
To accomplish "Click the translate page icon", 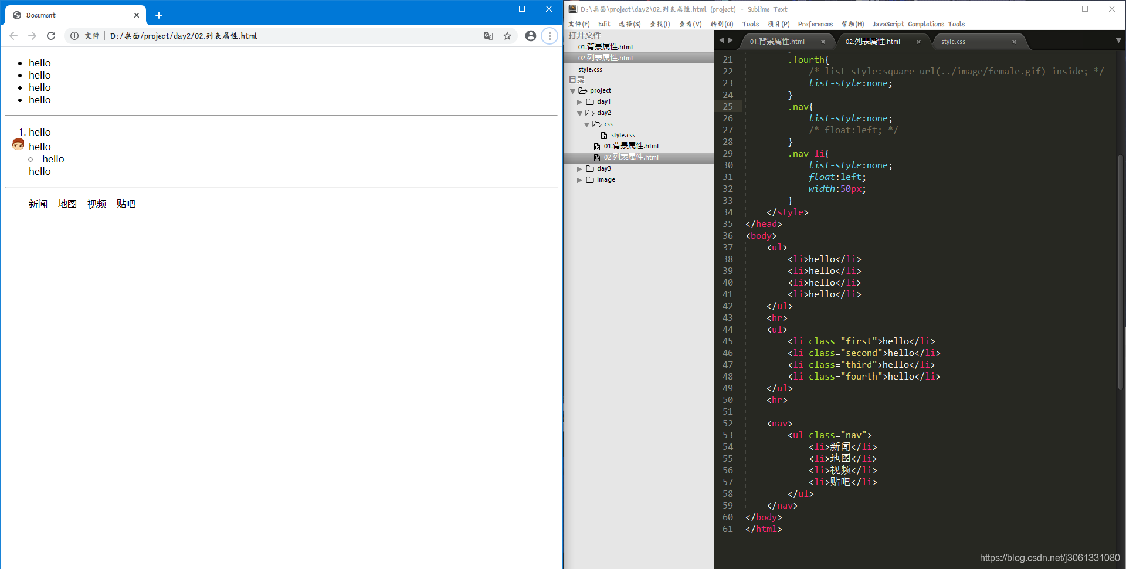I will coord(488,36).
